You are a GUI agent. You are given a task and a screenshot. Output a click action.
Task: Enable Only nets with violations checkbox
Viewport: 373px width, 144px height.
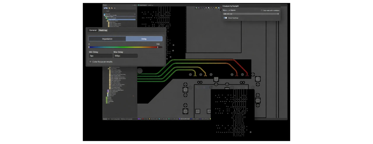click(x=262, y=10)
